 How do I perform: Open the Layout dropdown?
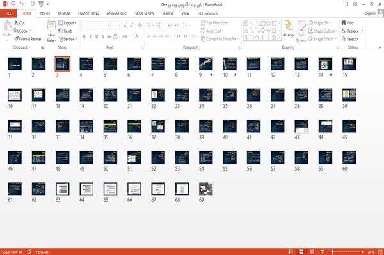(67, 23)
